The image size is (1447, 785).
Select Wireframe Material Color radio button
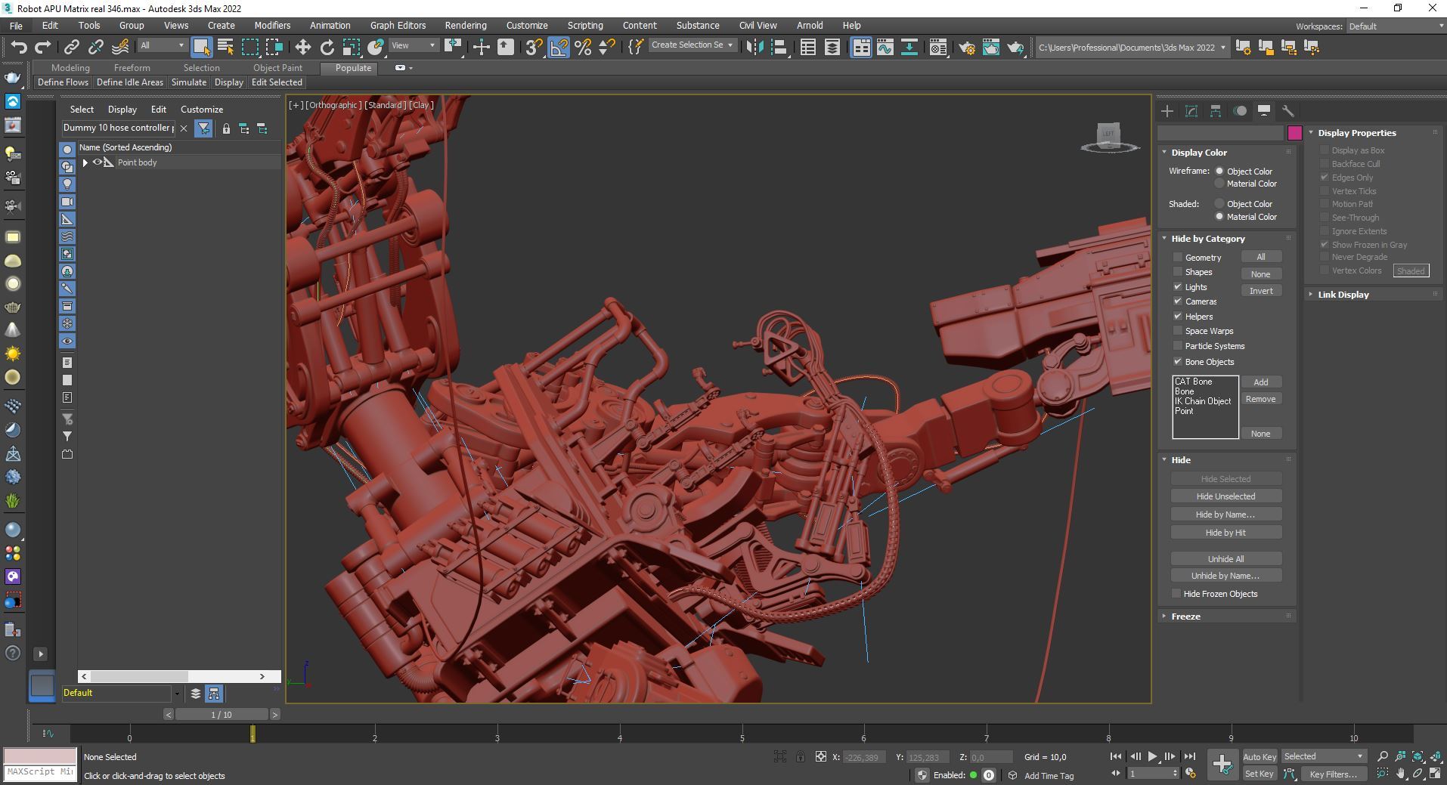[x=1219, y=184]
